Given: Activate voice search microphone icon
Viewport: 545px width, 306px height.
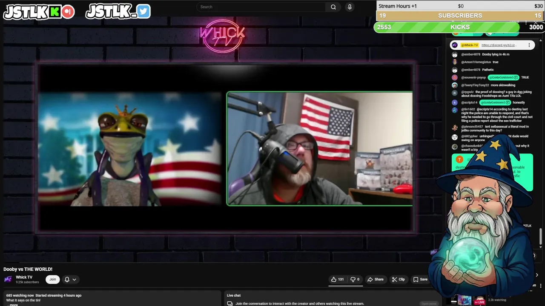Looking at the screenshot, I should (x=350, y=7).
